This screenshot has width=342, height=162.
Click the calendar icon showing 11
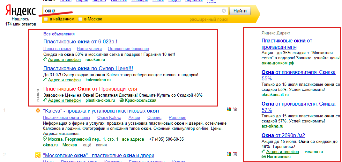pyautogui.click(x=235, y=154)
